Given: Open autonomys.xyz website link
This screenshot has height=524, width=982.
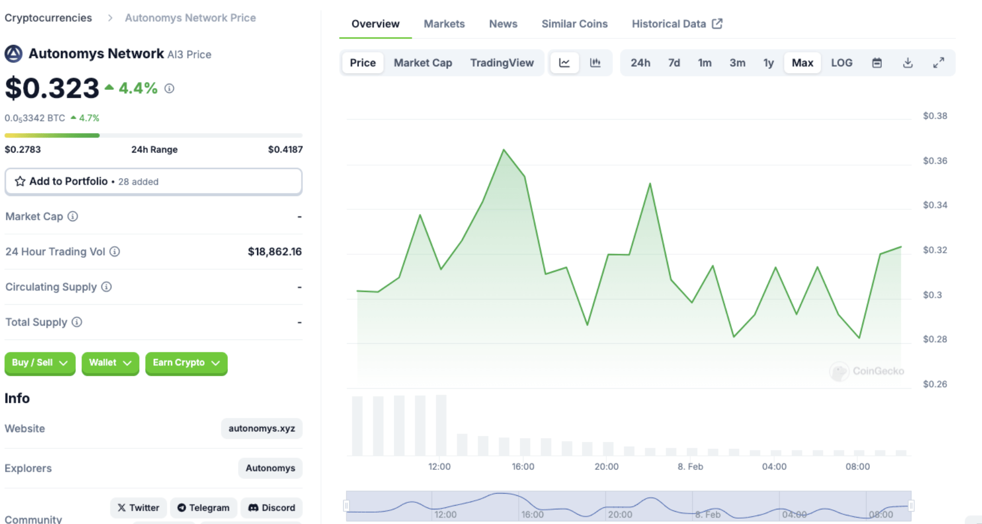Looking at the screenshot, I should pos(261,428).
